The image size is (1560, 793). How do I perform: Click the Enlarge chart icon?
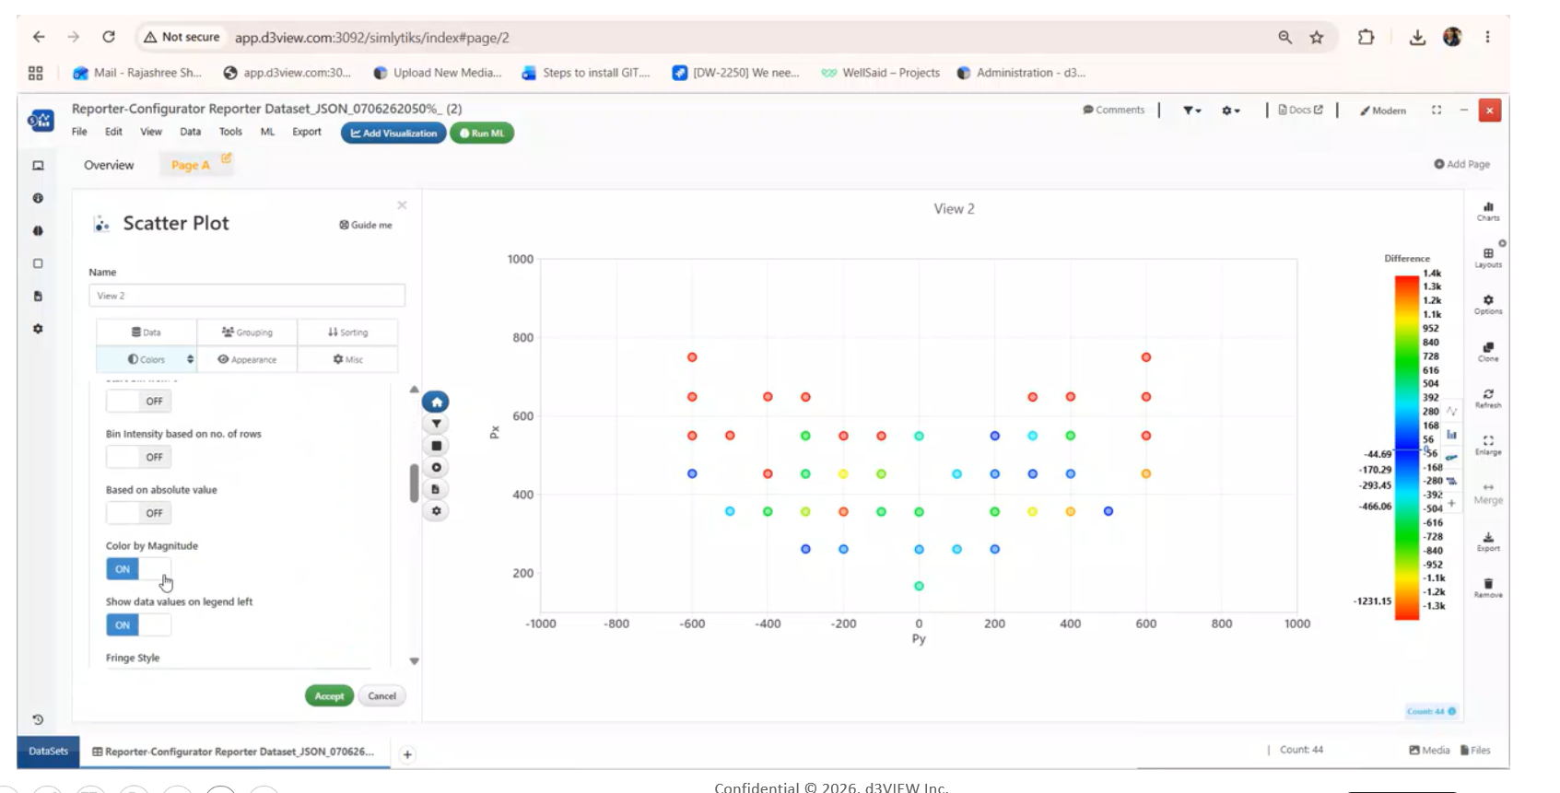pyautogui.click(x=1488, y=445)
